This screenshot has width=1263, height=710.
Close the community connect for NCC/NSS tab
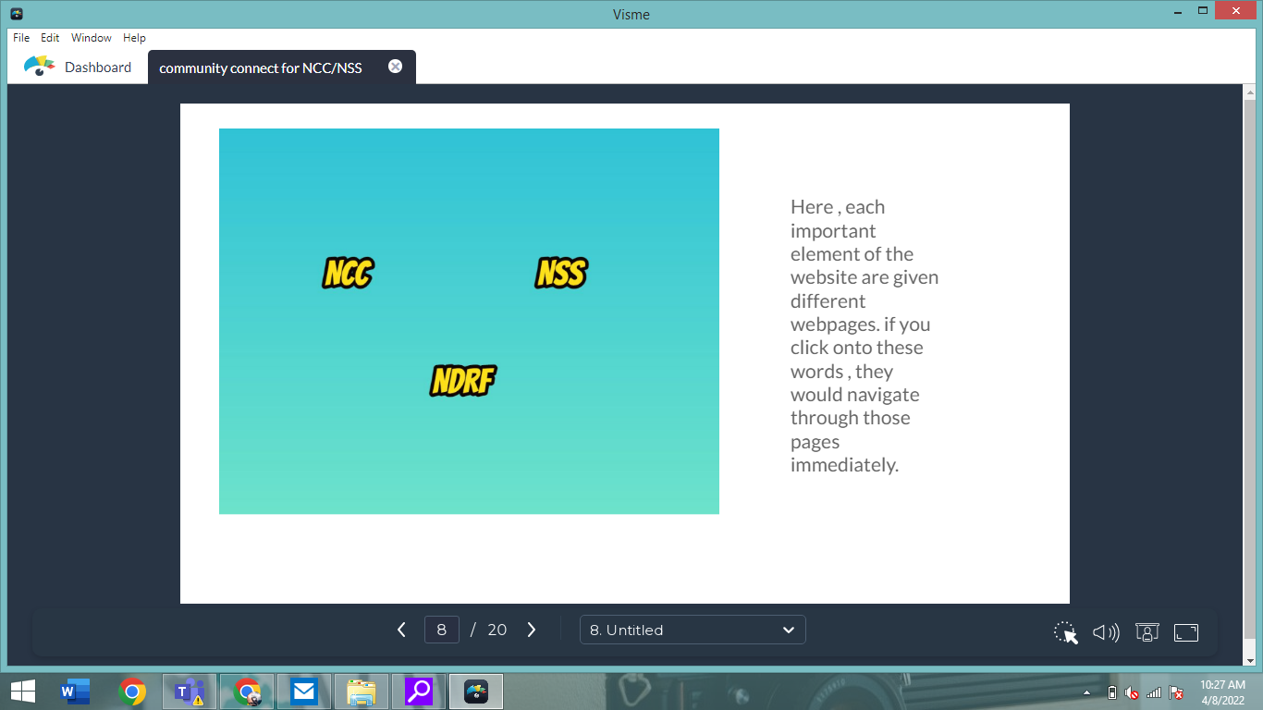[396, 67]
